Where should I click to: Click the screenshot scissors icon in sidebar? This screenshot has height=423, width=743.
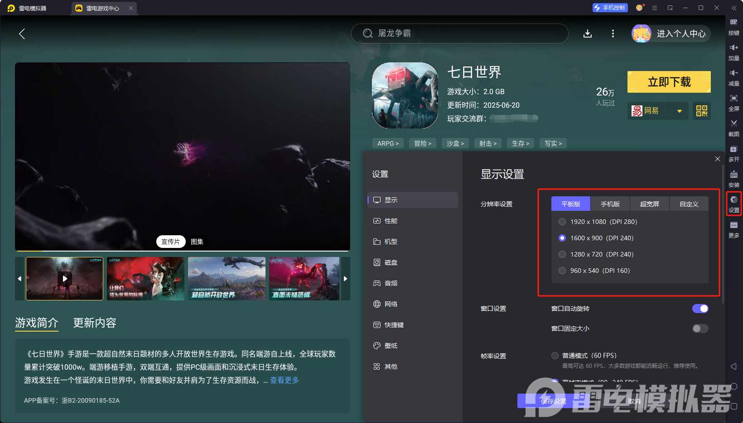click(x=733, y=124)
